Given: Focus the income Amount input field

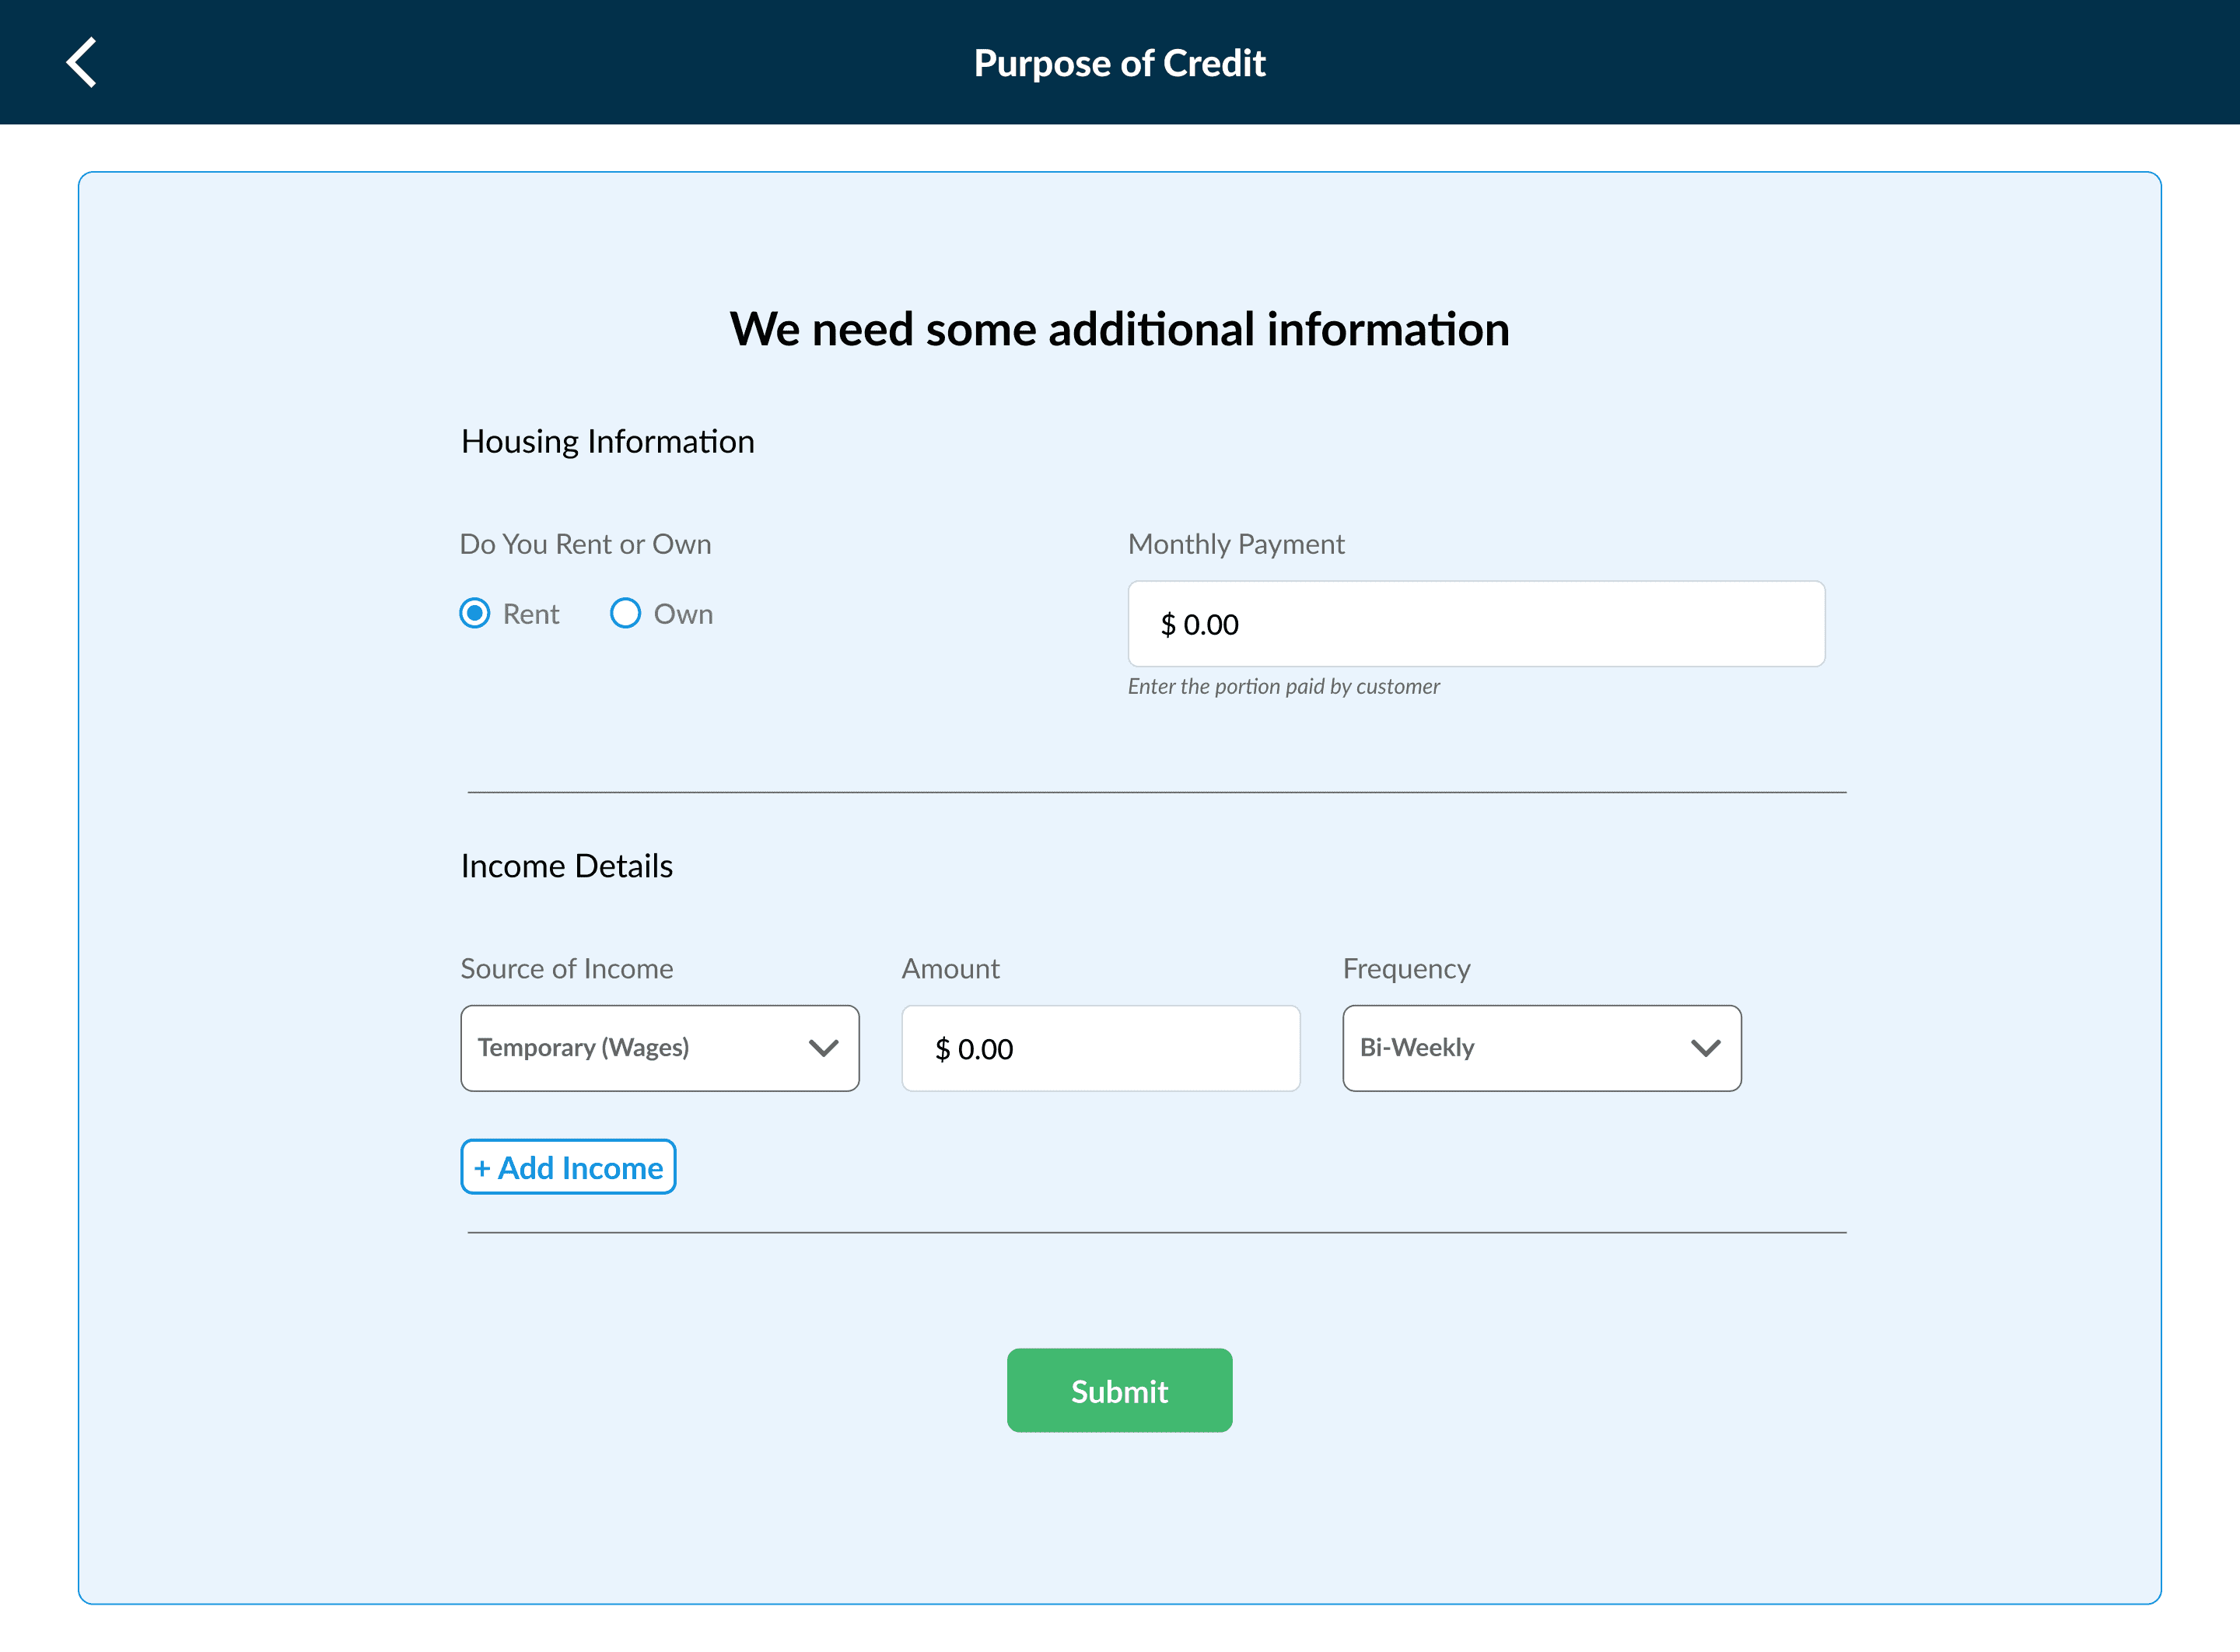Looking at the screenshot, I should [x=1100, y=1048].
